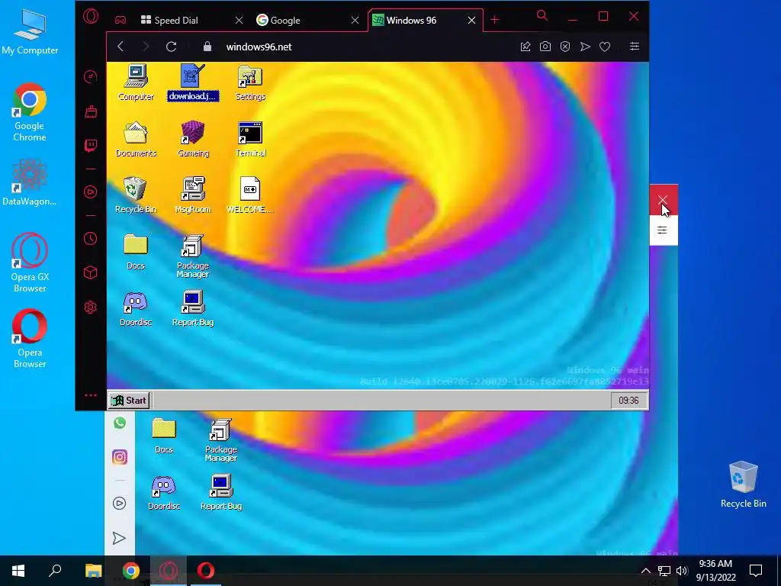Image resolution: width=781 pixels, height=586 pixels.
Task: Open Opera GX Browser desktop shortcut
Action: click(x=30, y=262)
